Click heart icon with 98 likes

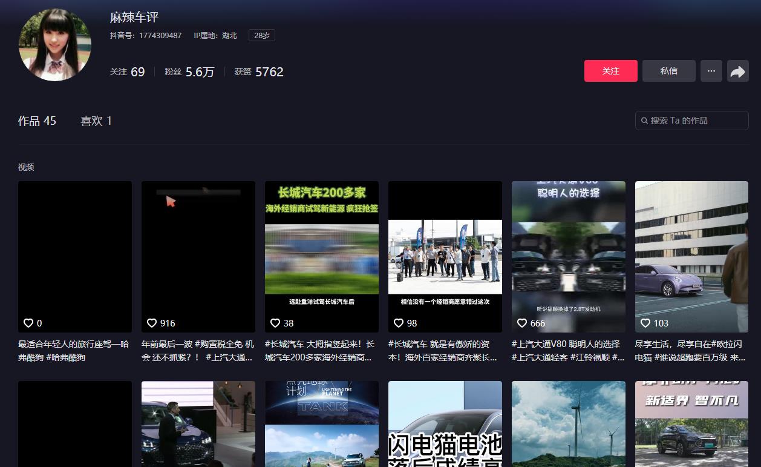tap(399, 323)
